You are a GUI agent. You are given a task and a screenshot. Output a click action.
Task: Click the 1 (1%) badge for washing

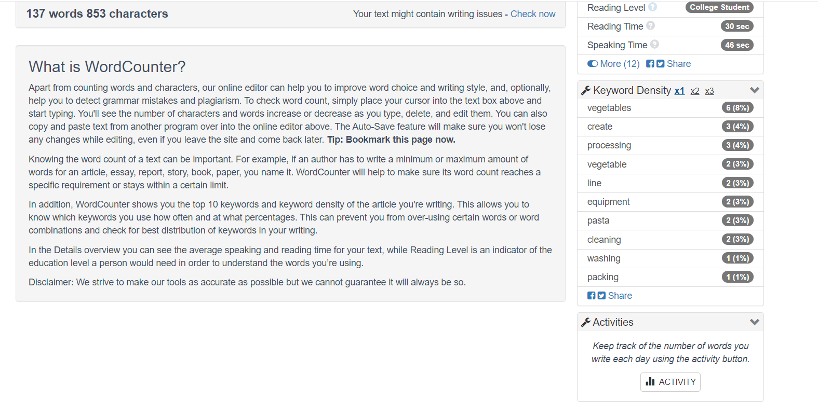[x=737, y=258]
